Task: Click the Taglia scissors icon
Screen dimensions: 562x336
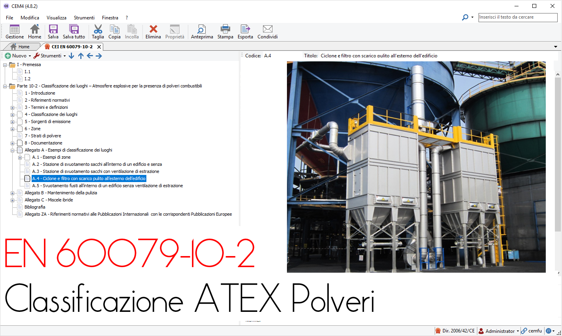Action: click(x=98, y=32)
